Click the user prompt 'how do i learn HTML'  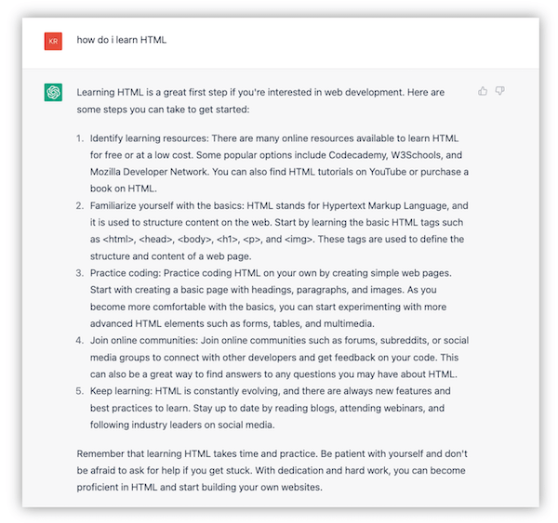[121, 40]
